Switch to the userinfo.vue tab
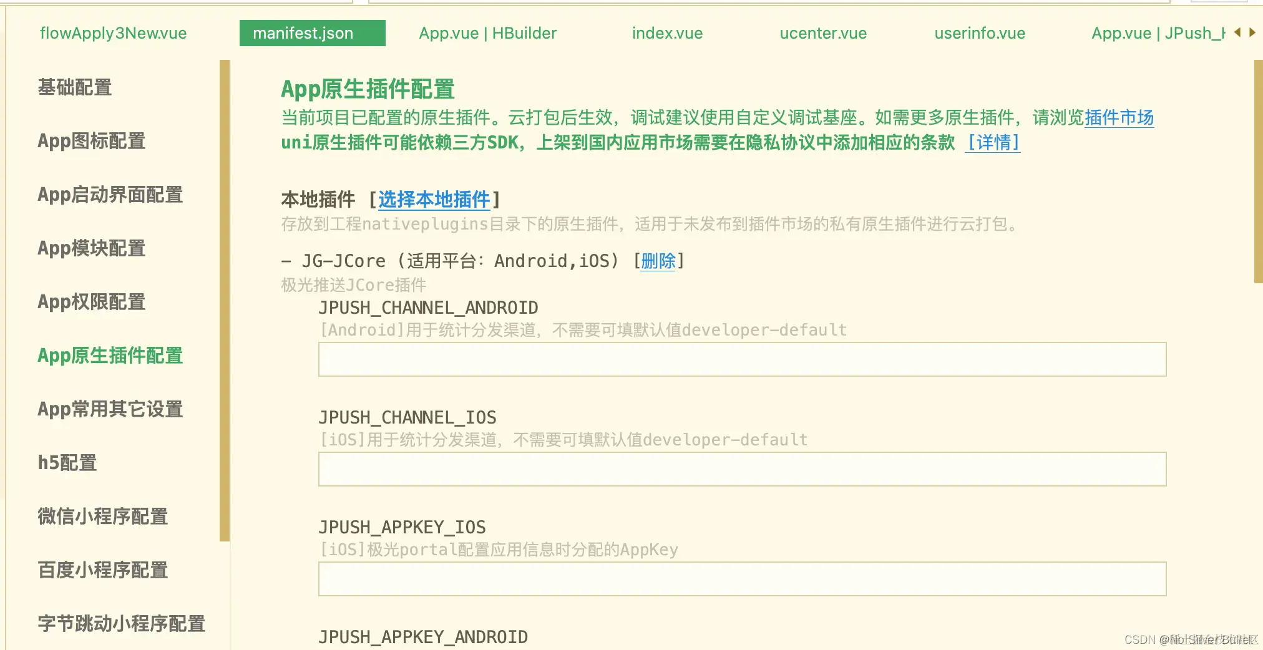 (980, 33)
